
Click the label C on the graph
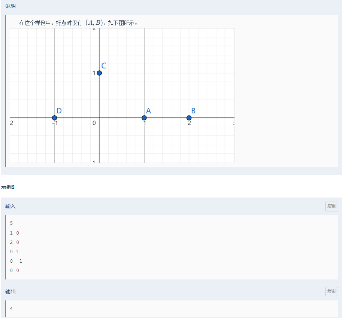point(104,65)
